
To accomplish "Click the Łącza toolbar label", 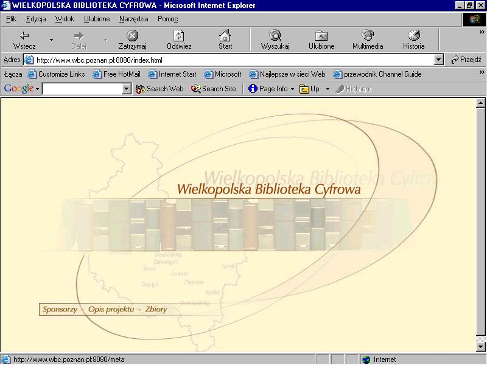I will coord(13,74).
